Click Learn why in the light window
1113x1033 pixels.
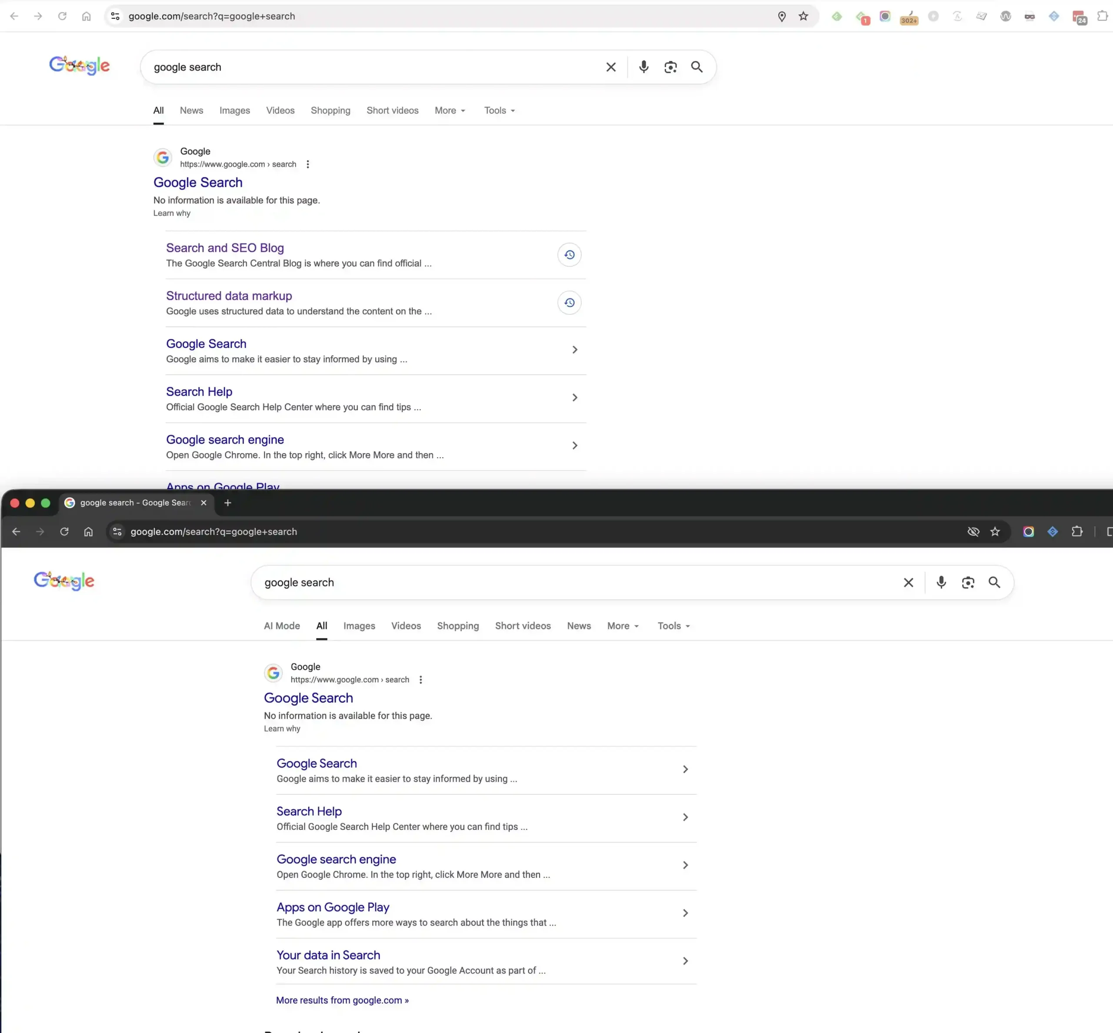pos(172,213)
